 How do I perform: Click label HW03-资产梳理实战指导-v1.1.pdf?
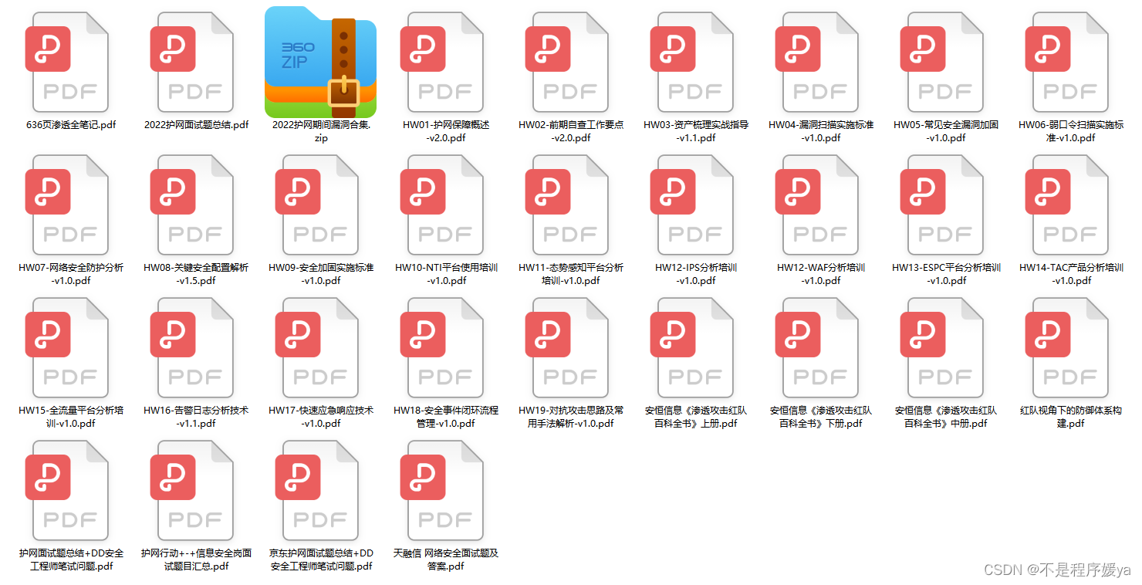click(x=696, y=131)
